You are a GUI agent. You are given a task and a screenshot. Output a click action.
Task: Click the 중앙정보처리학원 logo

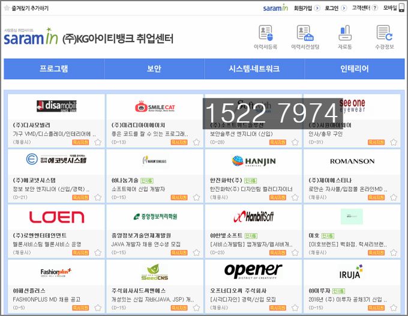click(155, 216)
